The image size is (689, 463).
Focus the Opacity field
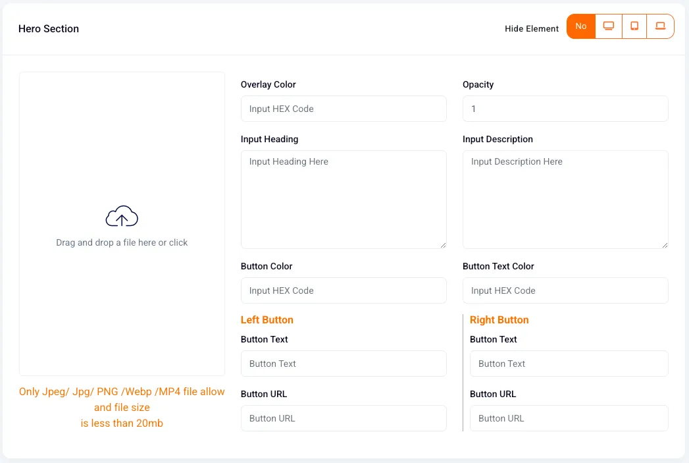tap(565, 109)
